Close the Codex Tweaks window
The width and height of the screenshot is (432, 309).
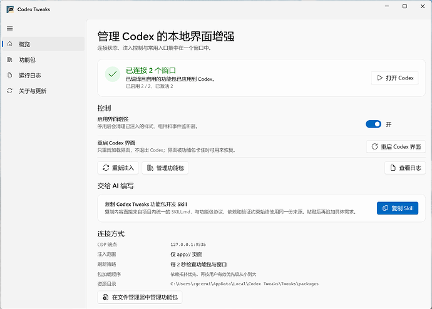click(423, 6)
